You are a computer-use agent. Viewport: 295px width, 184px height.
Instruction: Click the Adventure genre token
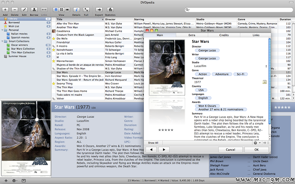[222, 74]
